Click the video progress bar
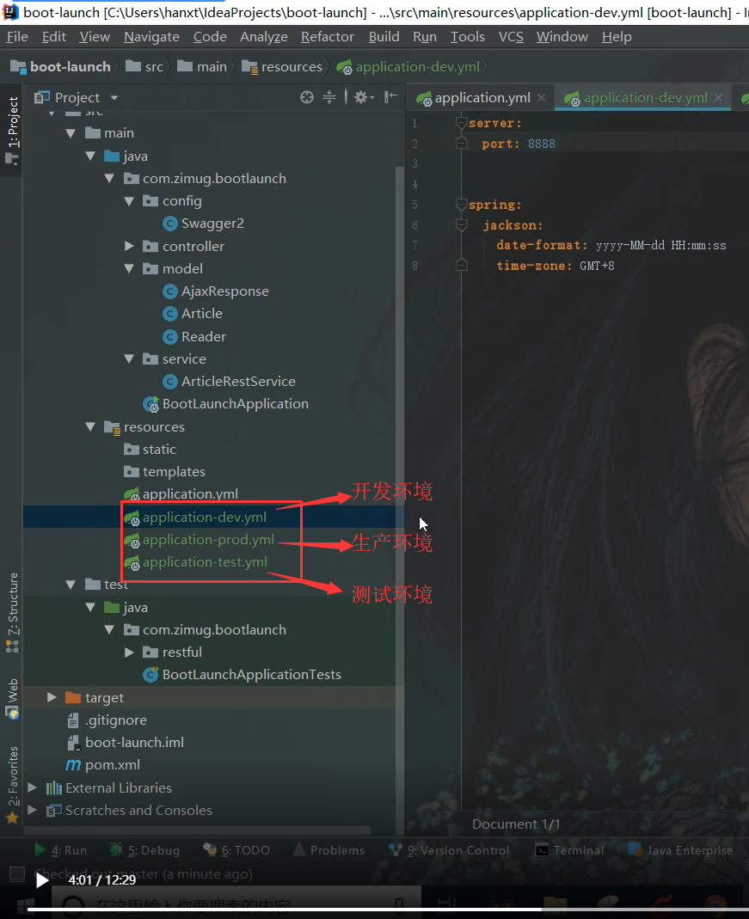The height and width of the screenshot is (919, 749). tap(388, 910)
